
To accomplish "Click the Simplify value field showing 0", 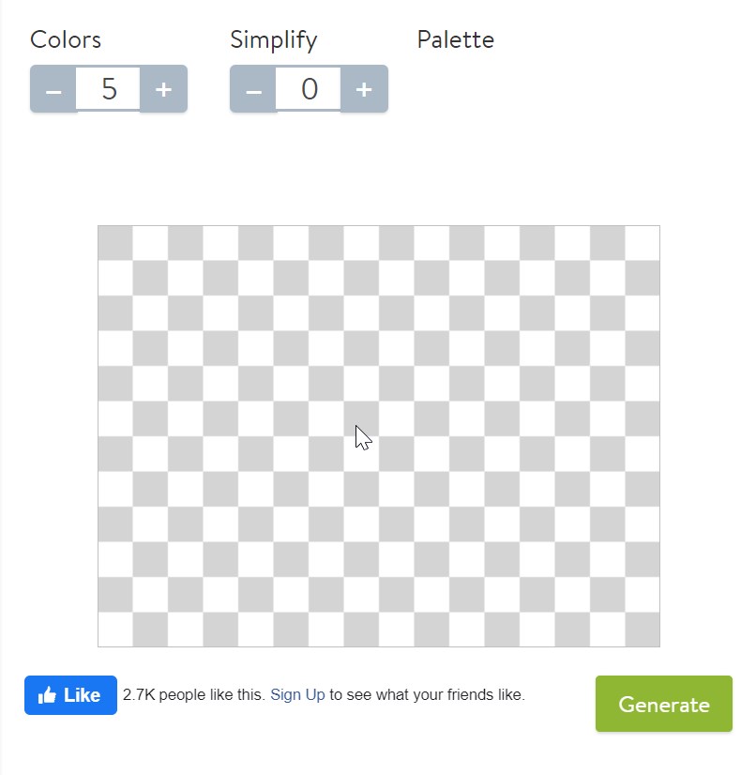I will coord(309,89).
